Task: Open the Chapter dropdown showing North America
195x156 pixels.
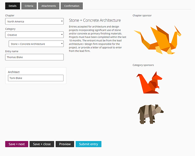Action: click(34, 21)
